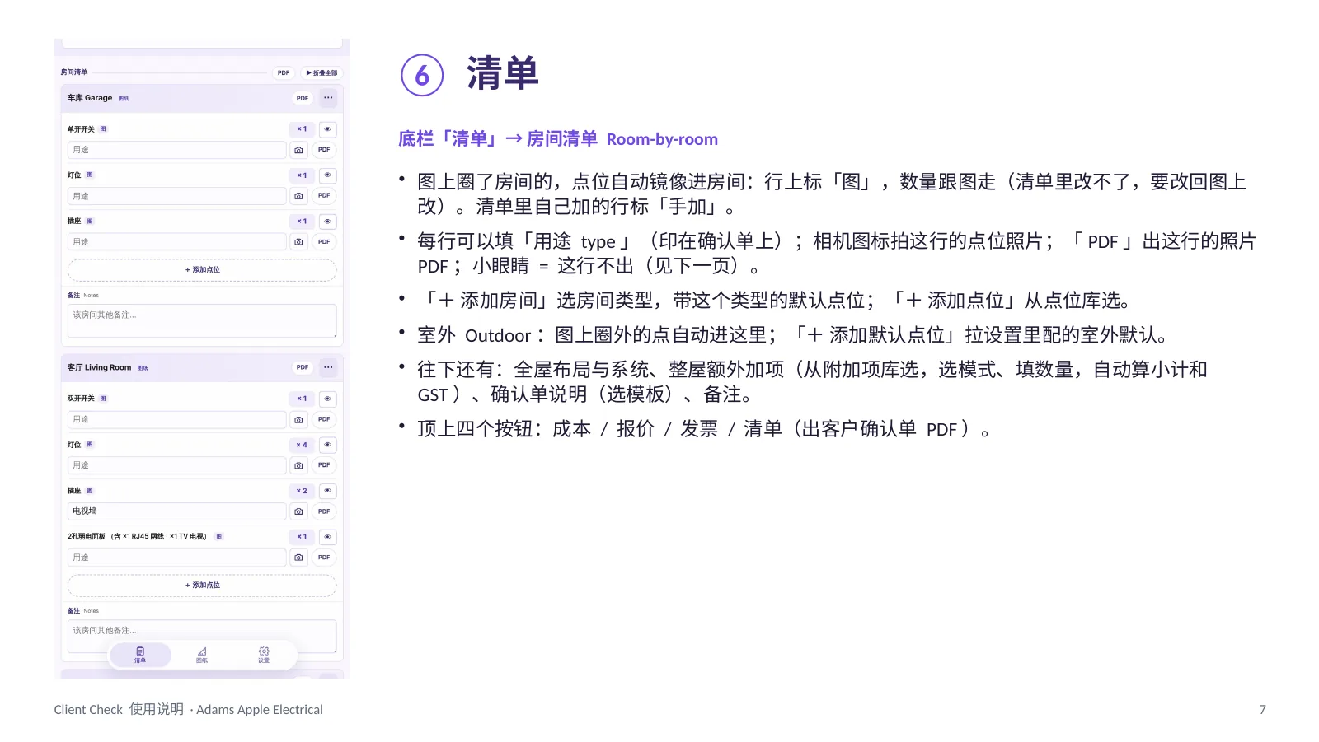Image resolution: width=1319 pixels, height=742 pixels.
Task: Click PDF button beside 房间清单 heading
Action: [284, 73]
